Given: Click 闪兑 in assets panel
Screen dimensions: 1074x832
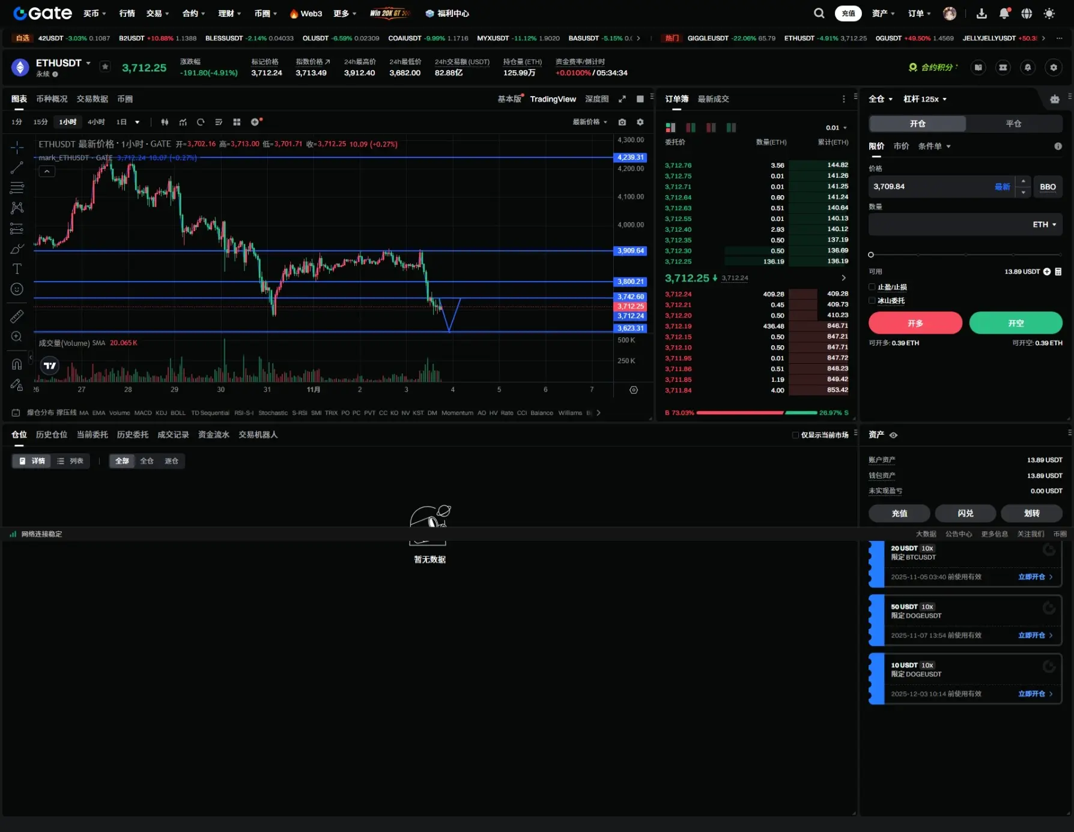Looking at the screenshot, I should (x=966, y=513).
